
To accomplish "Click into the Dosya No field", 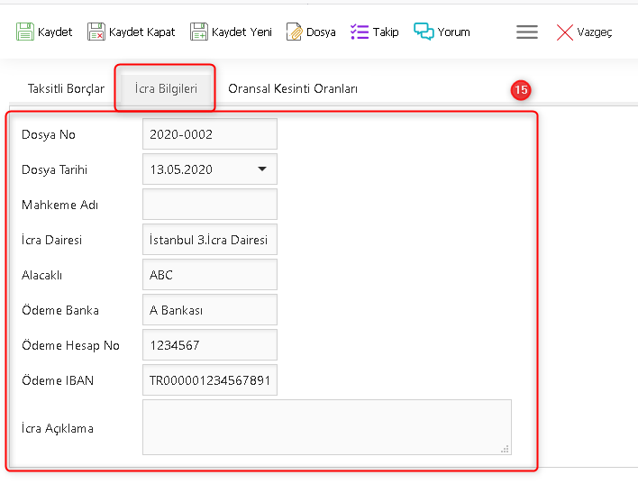I will coord(209,134).
